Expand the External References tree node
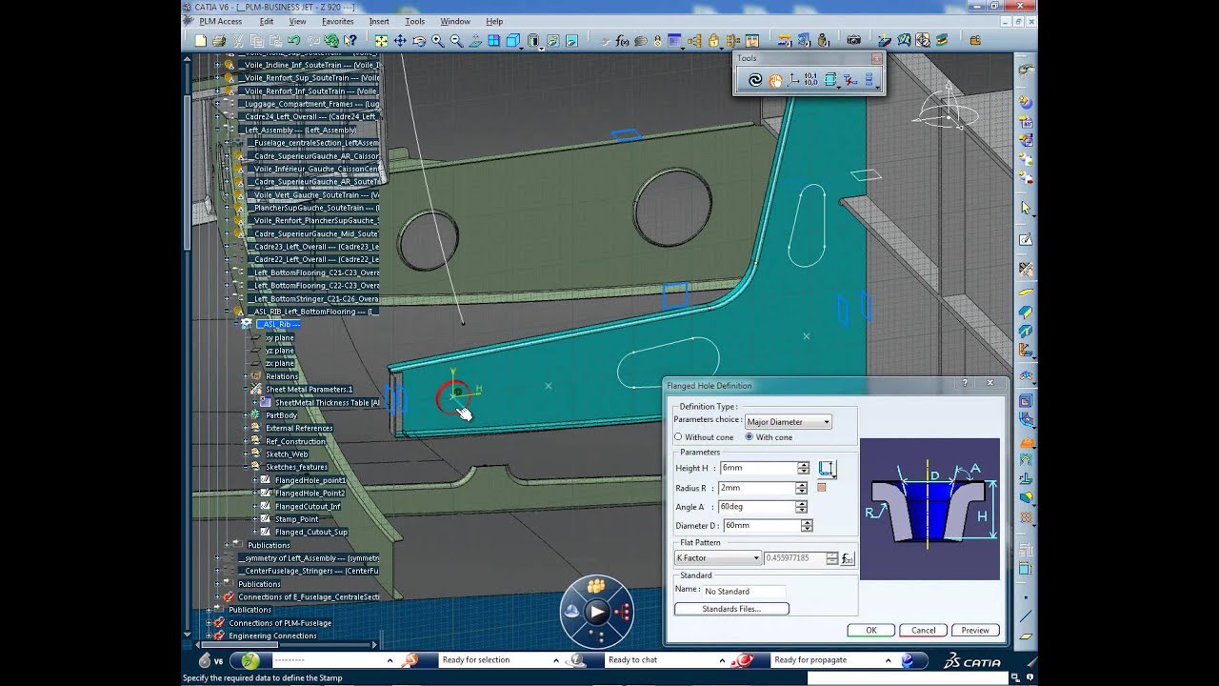The width and height of the screenshot is (1219, 686). coord(246,428)
